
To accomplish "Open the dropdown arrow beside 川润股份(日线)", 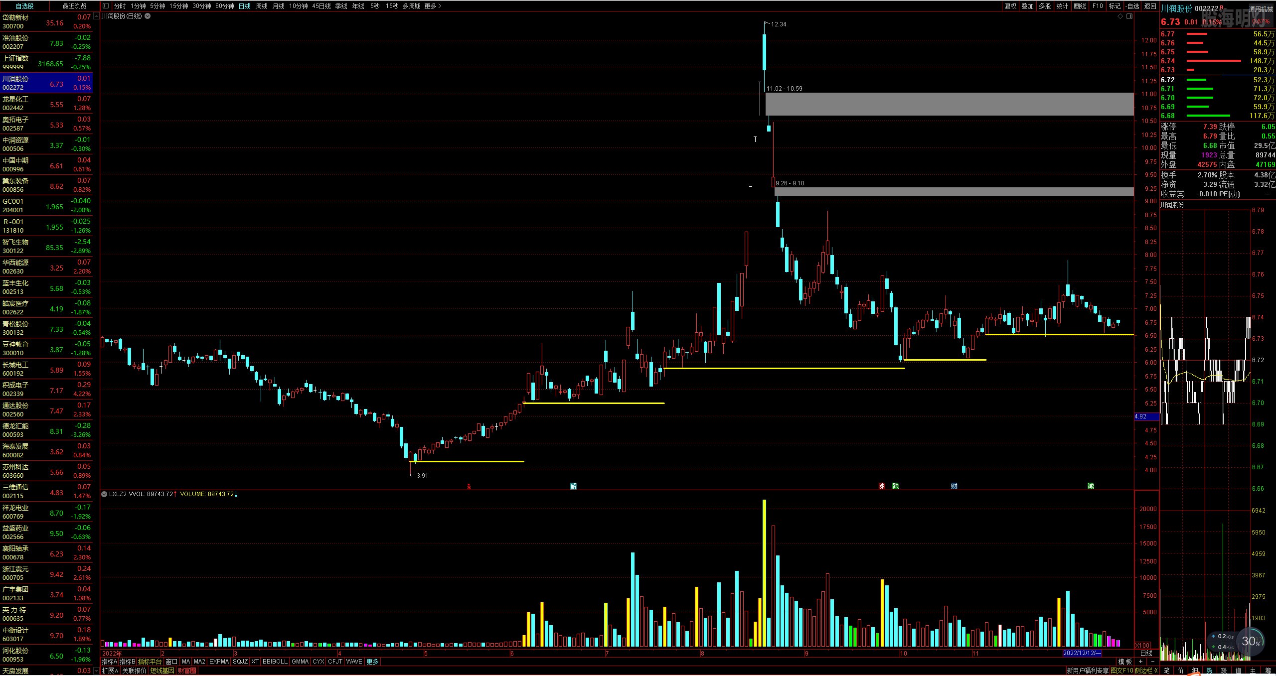I will point(148,16).
